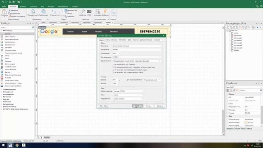Image resolution: width=263 pixels, height=148 pixels.
Task: Open the Выравнивание alignment dropdown
Action: [136, 61]
